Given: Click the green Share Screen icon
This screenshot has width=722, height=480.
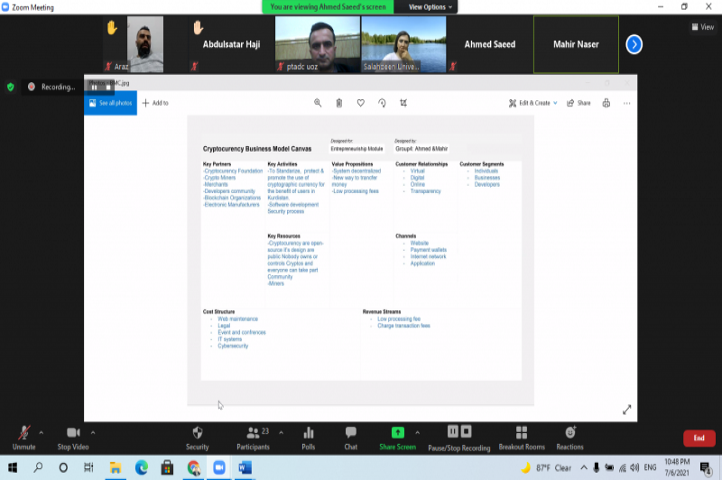Looking at the screenshot, I should [397, 433].
